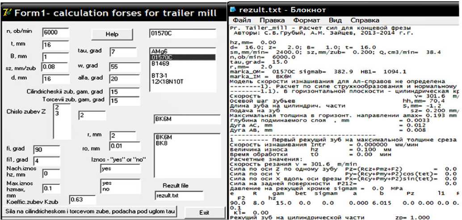Focus the Max.iznos hzmax field with 0.1
Image resolution: width=462 pixels, height=220 pixels.
[51, 188]
